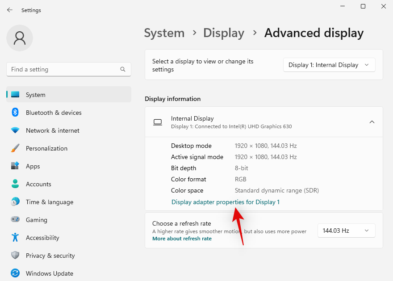Open Privacy & security settings
This screenshot has height=281, width=393.
(x=50, y=256)
